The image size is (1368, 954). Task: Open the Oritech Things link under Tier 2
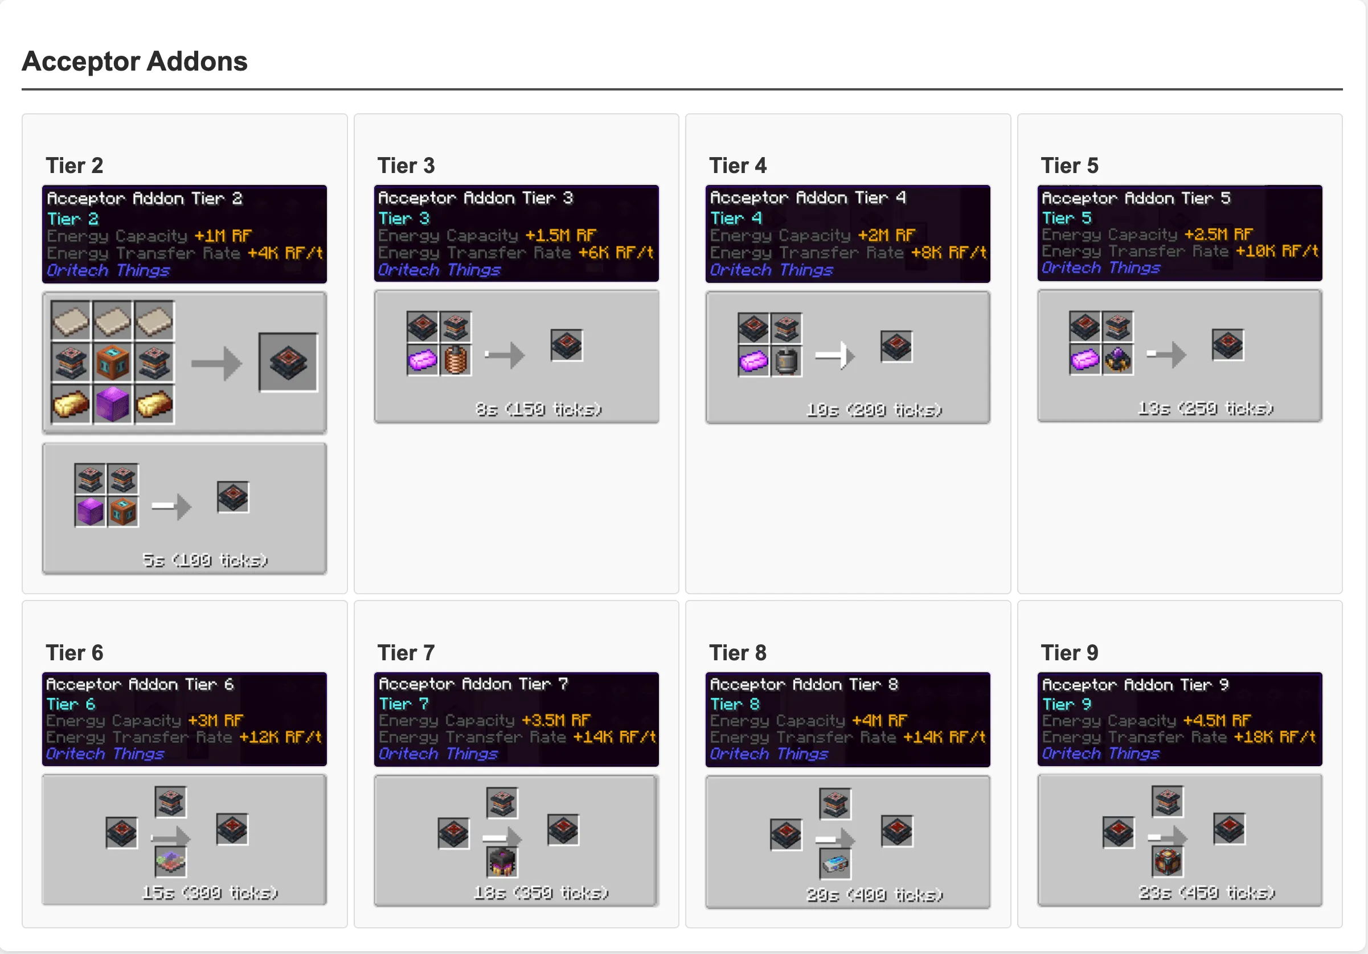108,271
